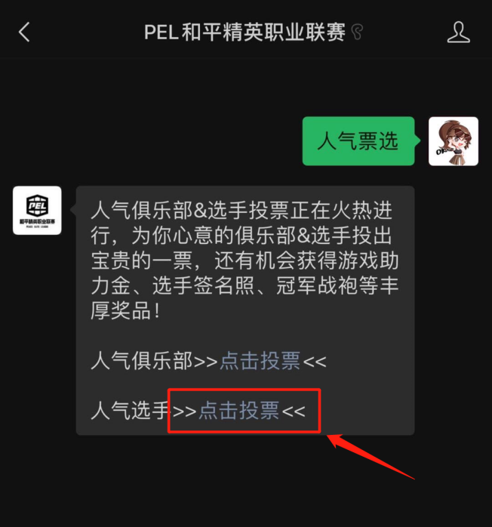Tap the first line 人气俱乐部&选手投票正在火热进
Viewport: 492px width, 527px height.
(x=241, y=211)
